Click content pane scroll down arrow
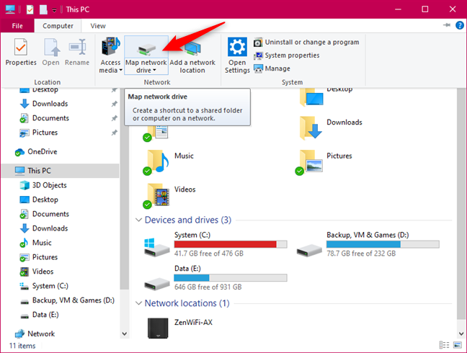 tap(461, 334)
